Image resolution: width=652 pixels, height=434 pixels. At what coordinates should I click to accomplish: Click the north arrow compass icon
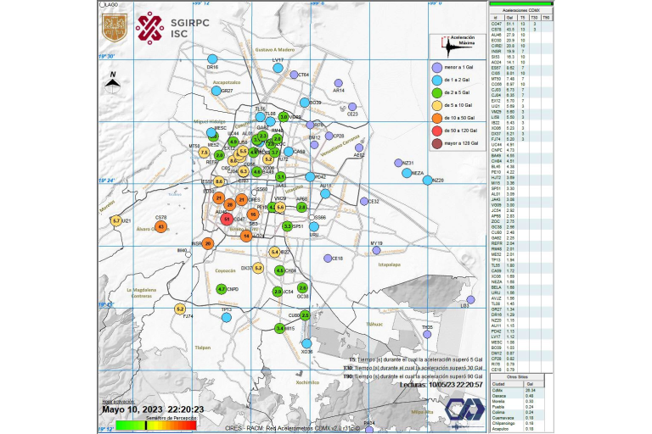[112, 81]
